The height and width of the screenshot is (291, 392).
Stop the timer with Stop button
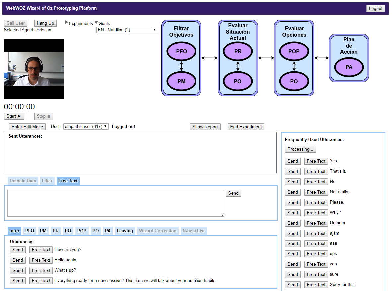point(43,116)
